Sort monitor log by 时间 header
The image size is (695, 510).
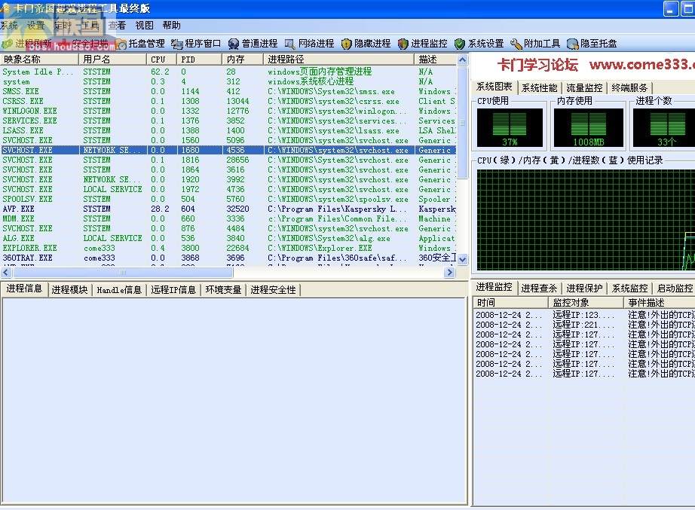point(510,303)
